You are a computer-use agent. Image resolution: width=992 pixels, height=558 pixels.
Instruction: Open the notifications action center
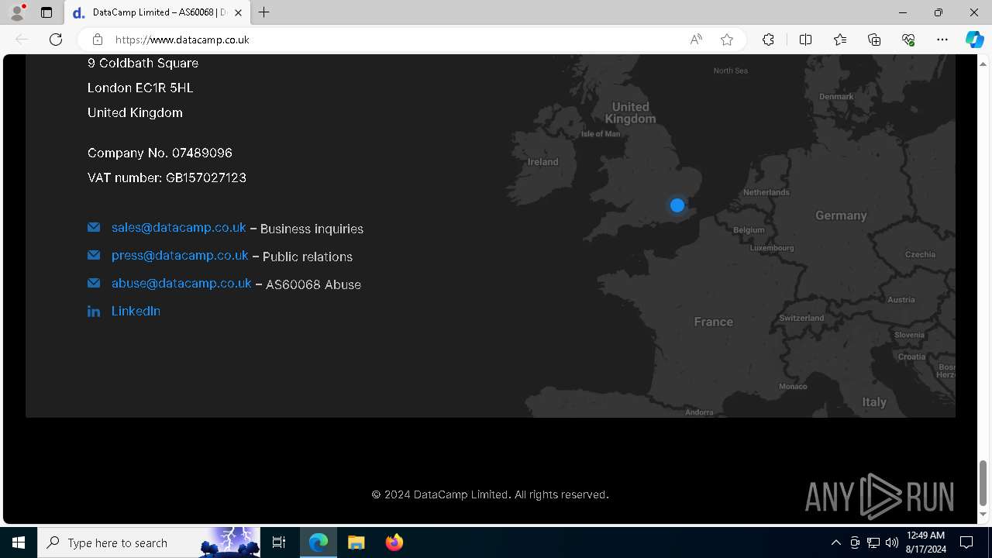point(966,542)
